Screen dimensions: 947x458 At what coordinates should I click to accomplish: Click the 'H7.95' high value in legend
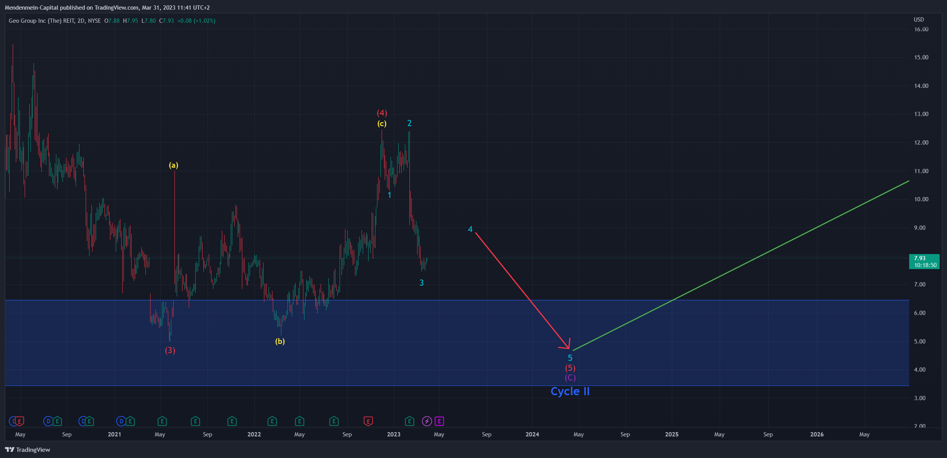tap(130, 21)
